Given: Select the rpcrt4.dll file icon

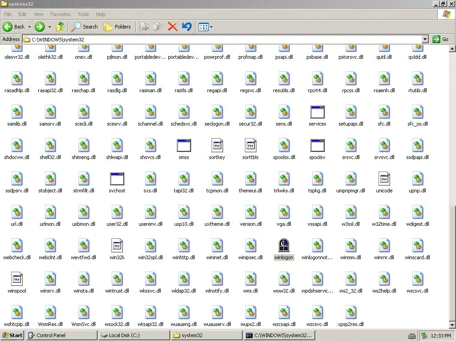Looking at the screenshot, I should point(317,78).
